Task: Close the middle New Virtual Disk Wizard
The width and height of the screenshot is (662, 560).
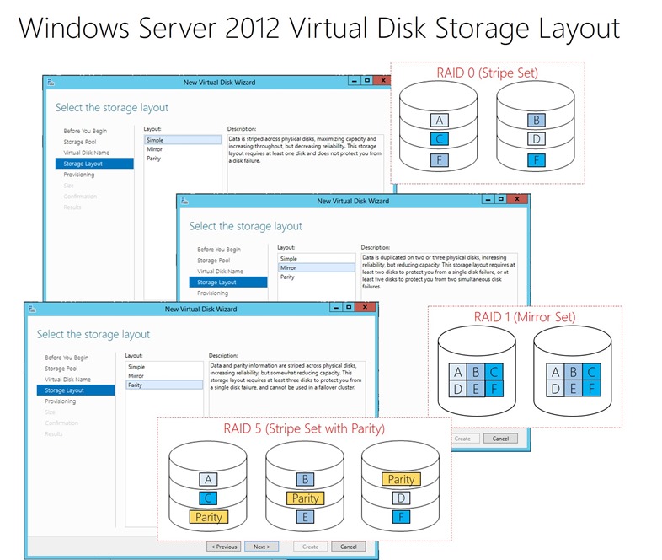Action: [x=518, y=199]
